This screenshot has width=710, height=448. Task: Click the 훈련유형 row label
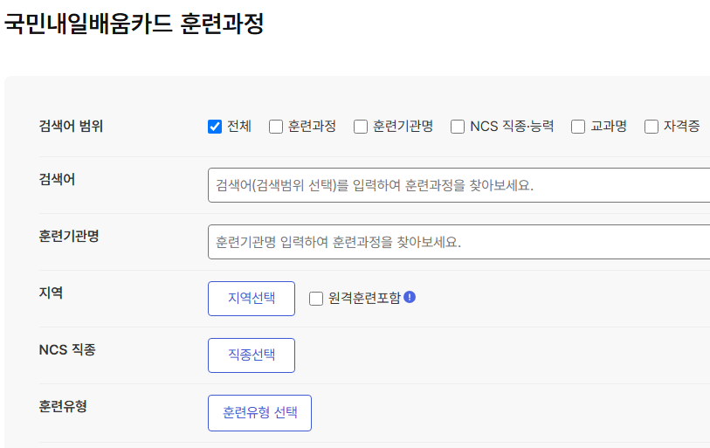click(x=63, y=406)
